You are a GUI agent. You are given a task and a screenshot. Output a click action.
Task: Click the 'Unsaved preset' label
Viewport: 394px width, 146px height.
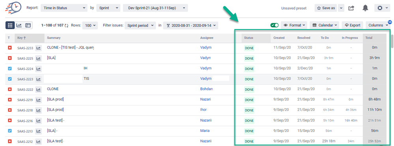pyautogui.click(x=294, y=8)
